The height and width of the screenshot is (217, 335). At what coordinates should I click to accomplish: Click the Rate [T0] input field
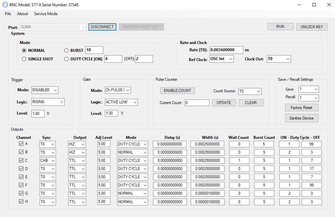(226, 50)
